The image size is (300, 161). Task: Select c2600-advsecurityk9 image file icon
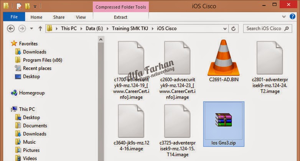click(177, 58)
